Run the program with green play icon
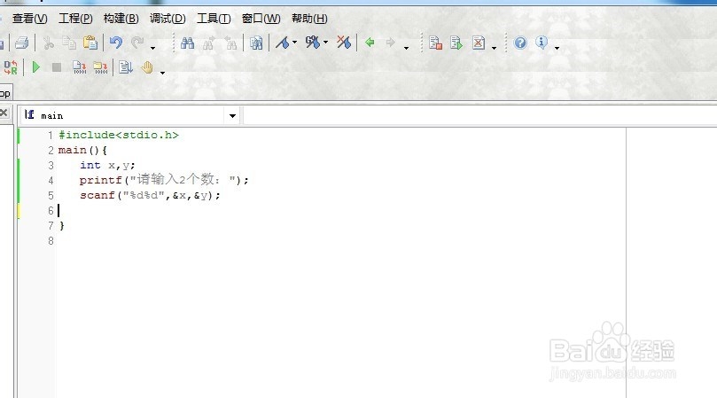Screen dimensions: 717x398 click(x=35, y=67)
